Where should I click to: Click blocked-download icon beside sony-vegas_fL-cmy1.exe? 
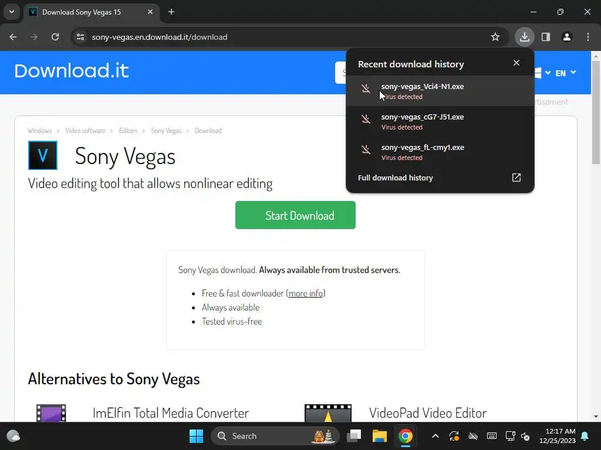point(366,149)
